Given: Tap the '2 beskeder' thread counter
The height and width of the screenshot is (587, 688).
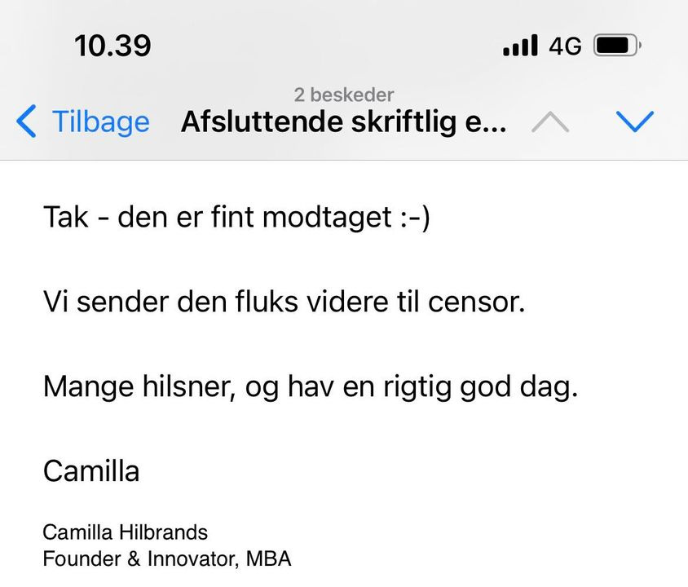Looking at the screenshot, I should (344, 95).
